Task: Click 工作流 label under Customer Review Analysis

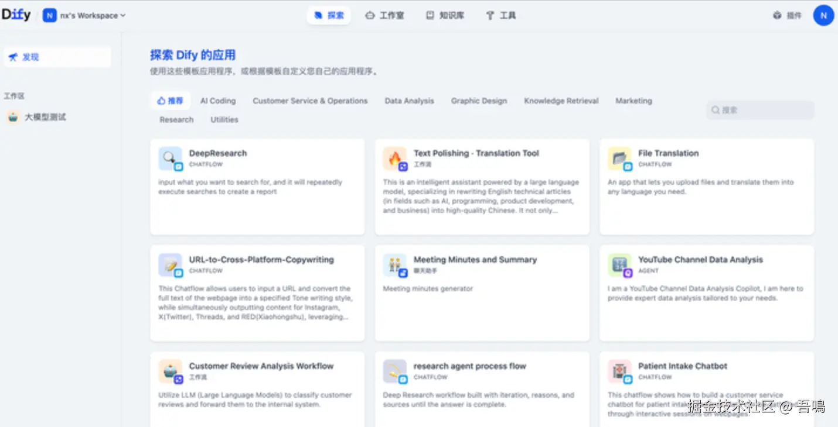Action: click(197, 377)
